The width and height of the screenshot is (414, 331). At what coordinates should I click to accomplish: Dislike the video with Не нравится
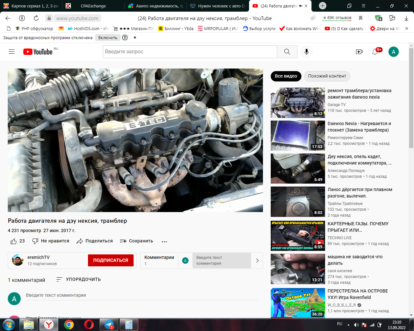[x=51, y=241]
